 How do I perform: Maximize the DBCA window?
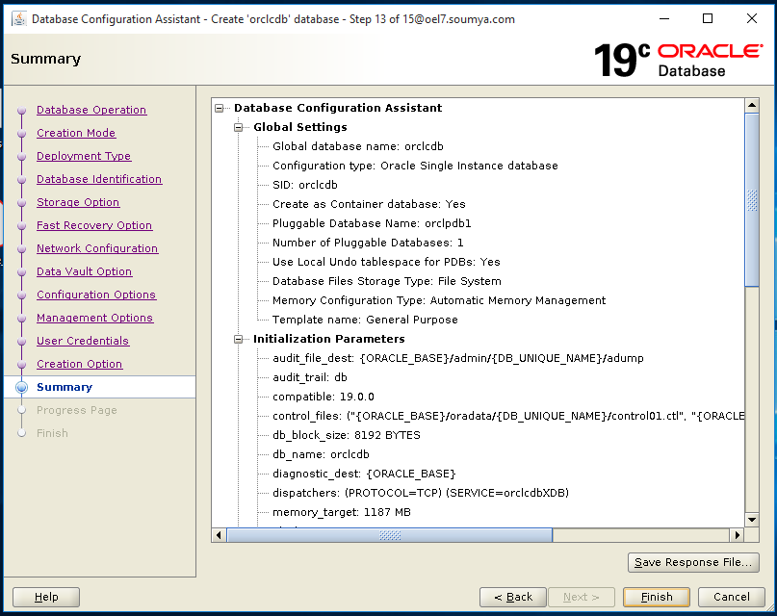[x=708, y=19]
